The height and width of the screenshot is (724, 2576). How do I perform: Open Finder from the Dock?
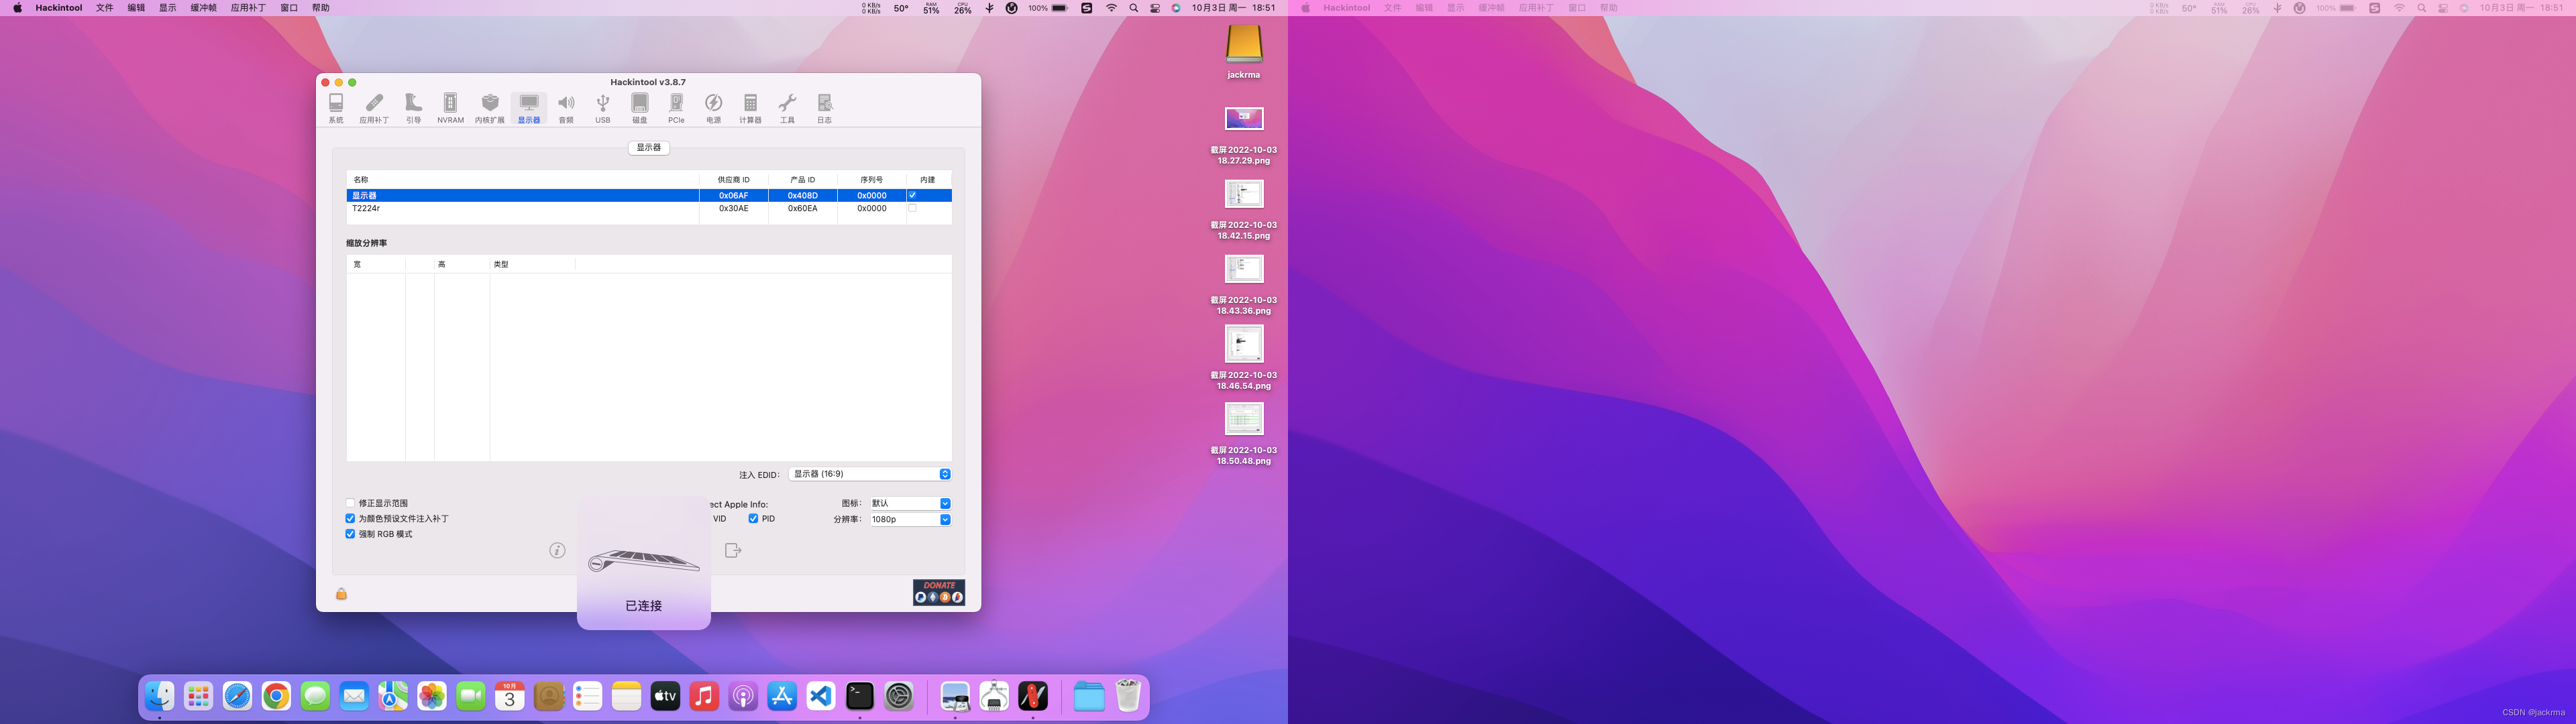coord(159,696)
